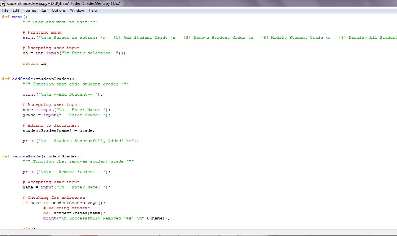Open the Edit menu
Screen dimensions: 397x236
click(x=16, y=10)
